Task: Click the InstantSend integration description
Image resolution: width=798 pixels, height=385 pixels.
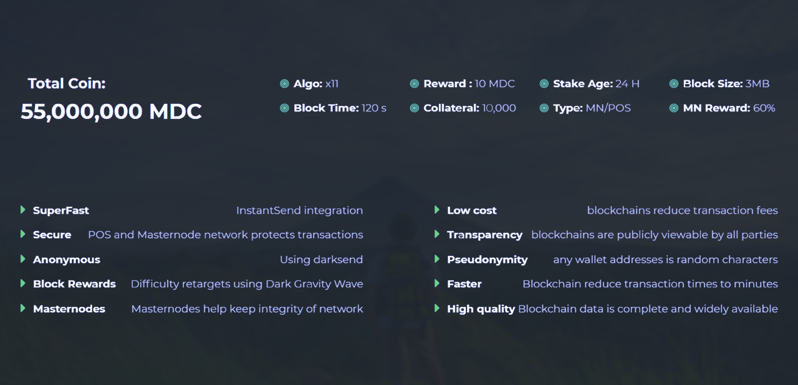Action: 299,211
